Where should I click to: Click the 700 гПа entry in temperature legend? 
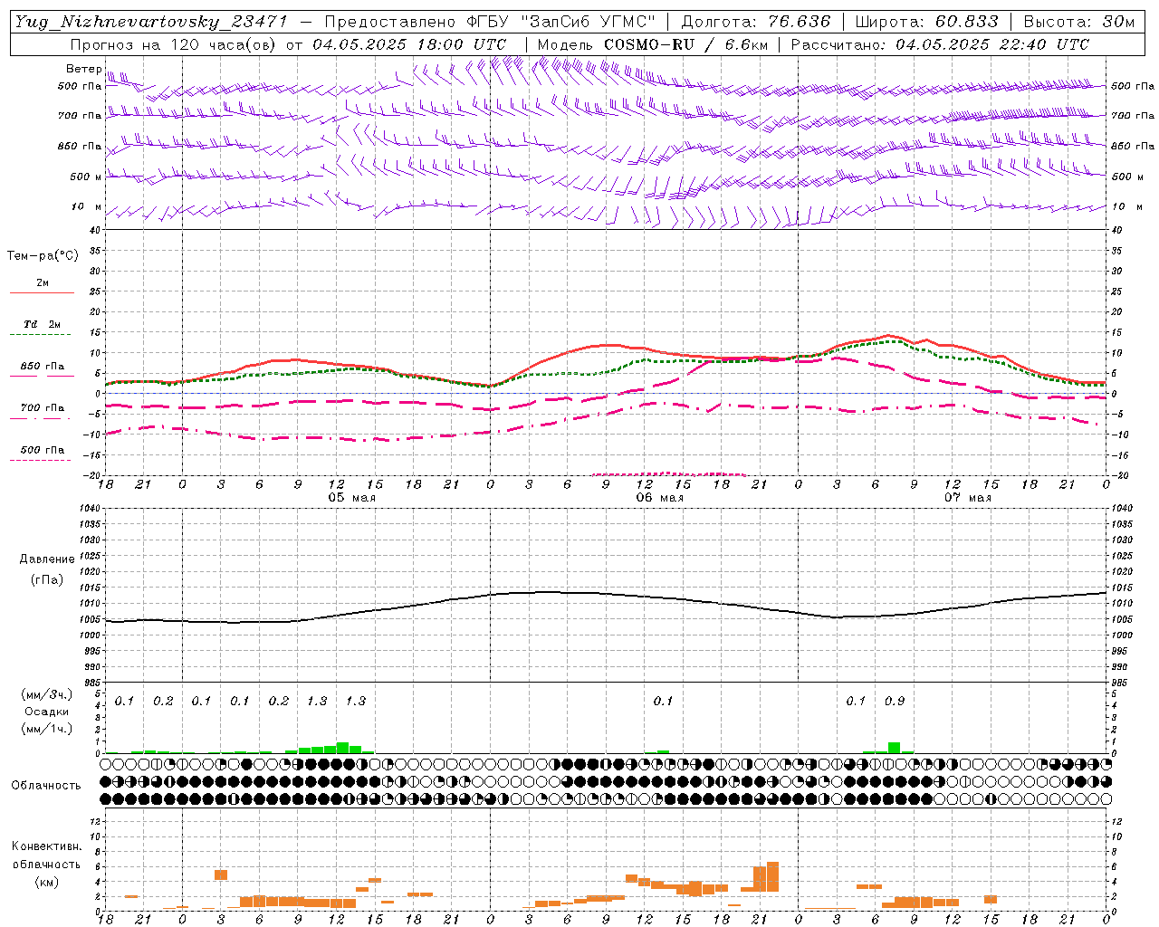click(43, 408)
